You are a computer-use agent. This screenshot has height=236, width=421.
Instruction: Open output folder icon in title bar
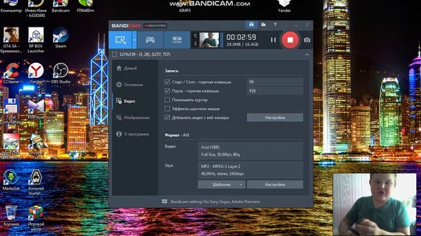tap(263, 25)
